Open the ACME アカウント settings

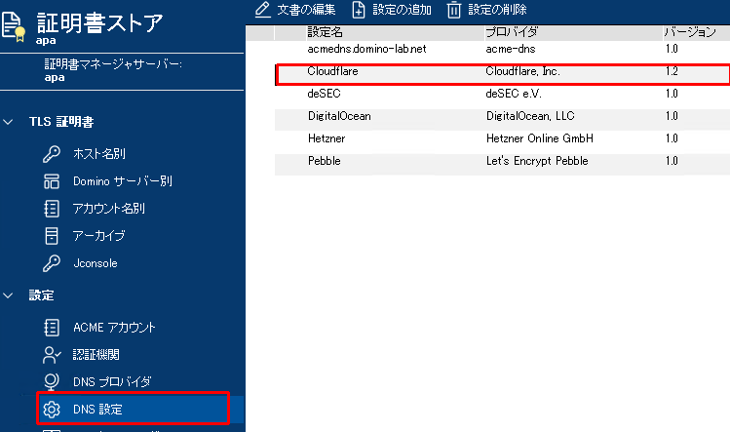[114, 328]
